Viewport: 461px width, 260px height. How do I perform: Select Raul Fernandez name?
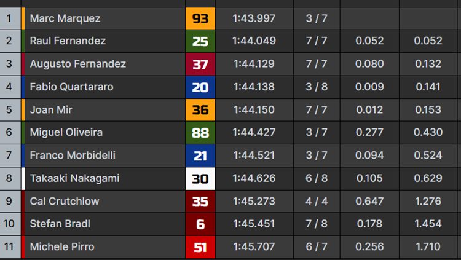[68, 41]
